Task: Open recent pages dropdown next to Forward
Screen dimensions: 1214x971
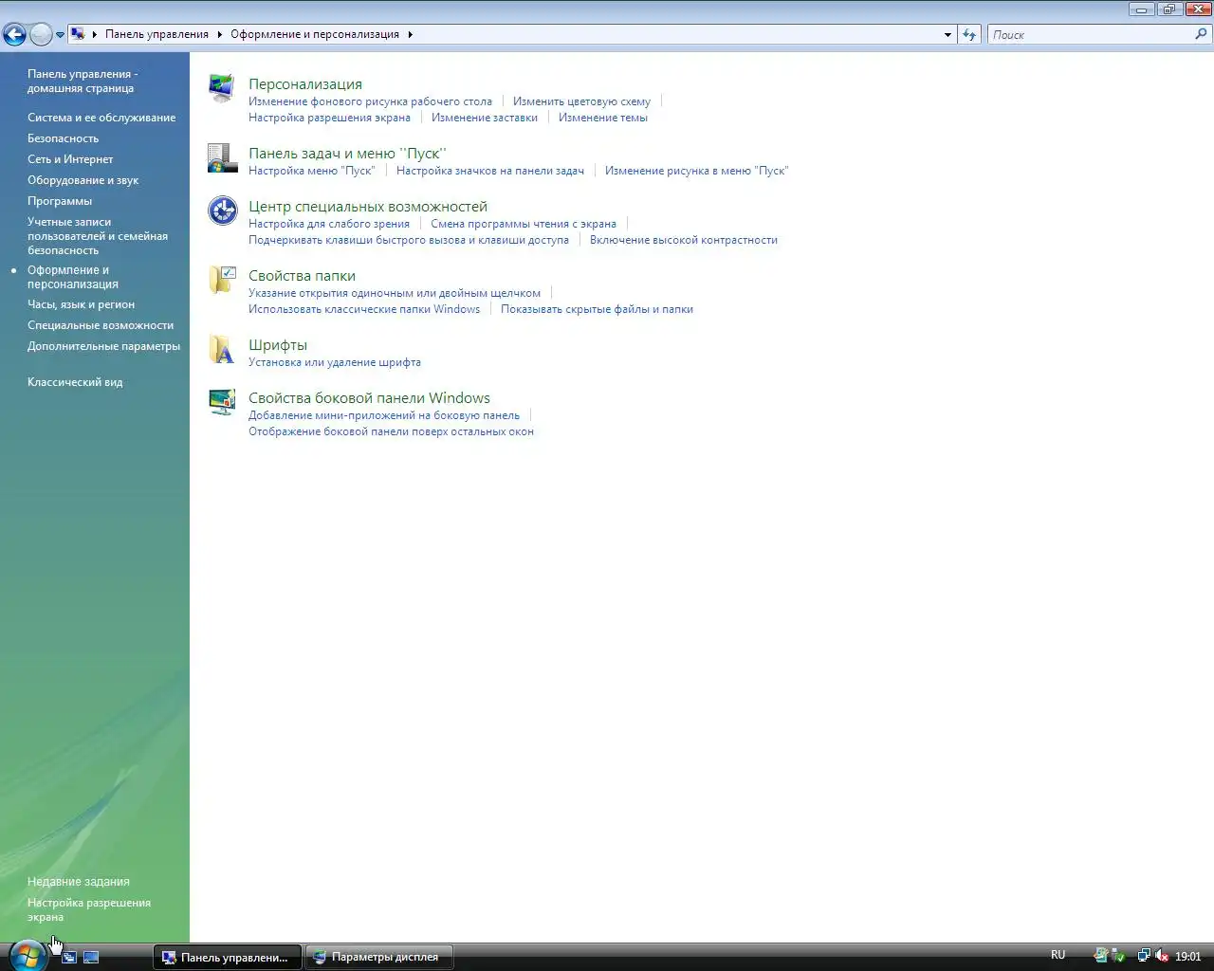Action: pos(60,35)
